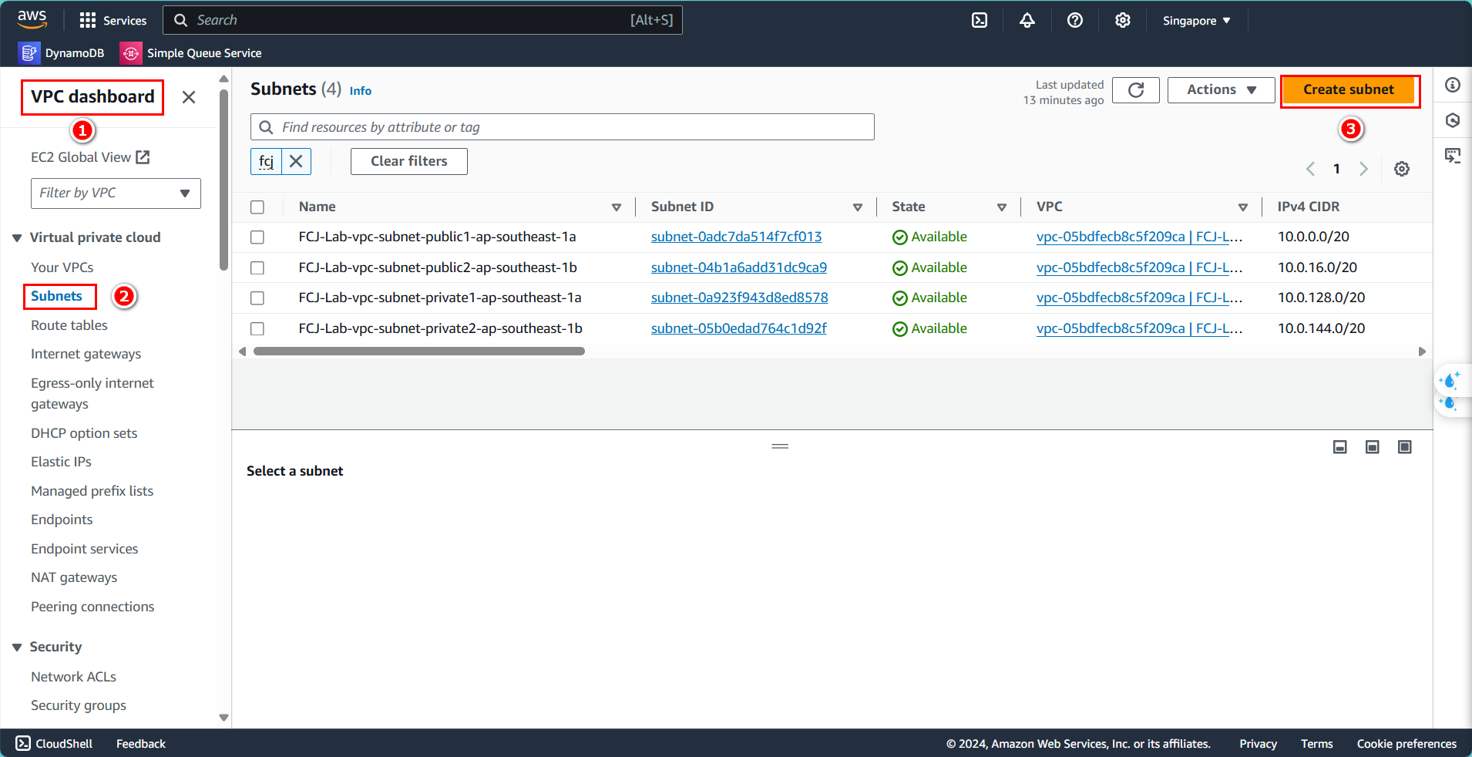
Task: Open the Subnets Info link
Action: pyautogui.click(x=361, y=91)
